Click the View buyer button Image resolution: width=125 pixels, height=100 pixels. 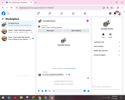coord(50,31)
